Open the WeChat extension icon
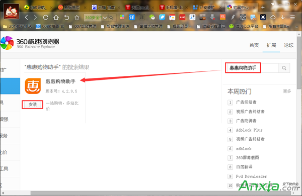302x196 pixels. (x=152, y=17)
